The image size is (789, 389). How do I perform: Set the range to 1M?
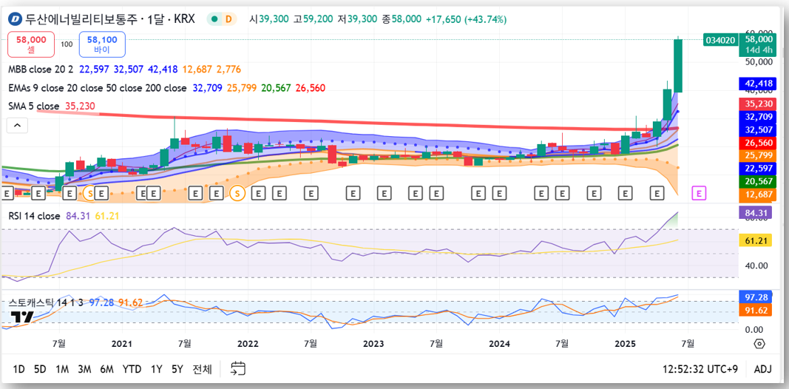[x=62, y=369]
